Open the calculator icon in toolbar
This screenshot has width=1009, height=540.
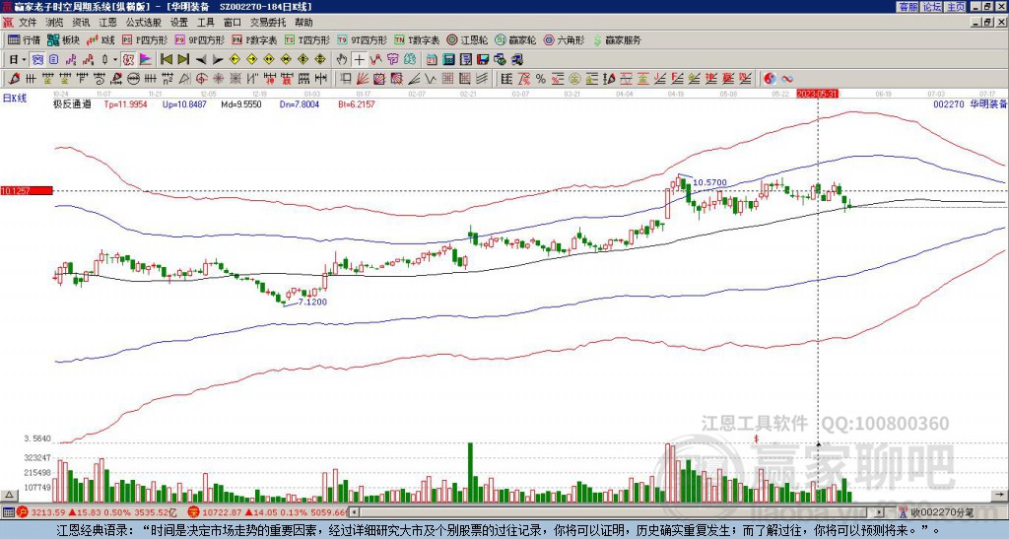(x=448, y=60)
